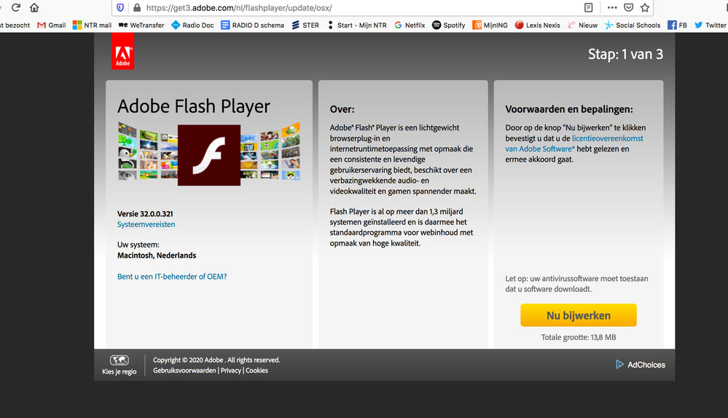The image size is (728, 418).
Task: Open the Gmail bookmark
Action: click(52, 25)
